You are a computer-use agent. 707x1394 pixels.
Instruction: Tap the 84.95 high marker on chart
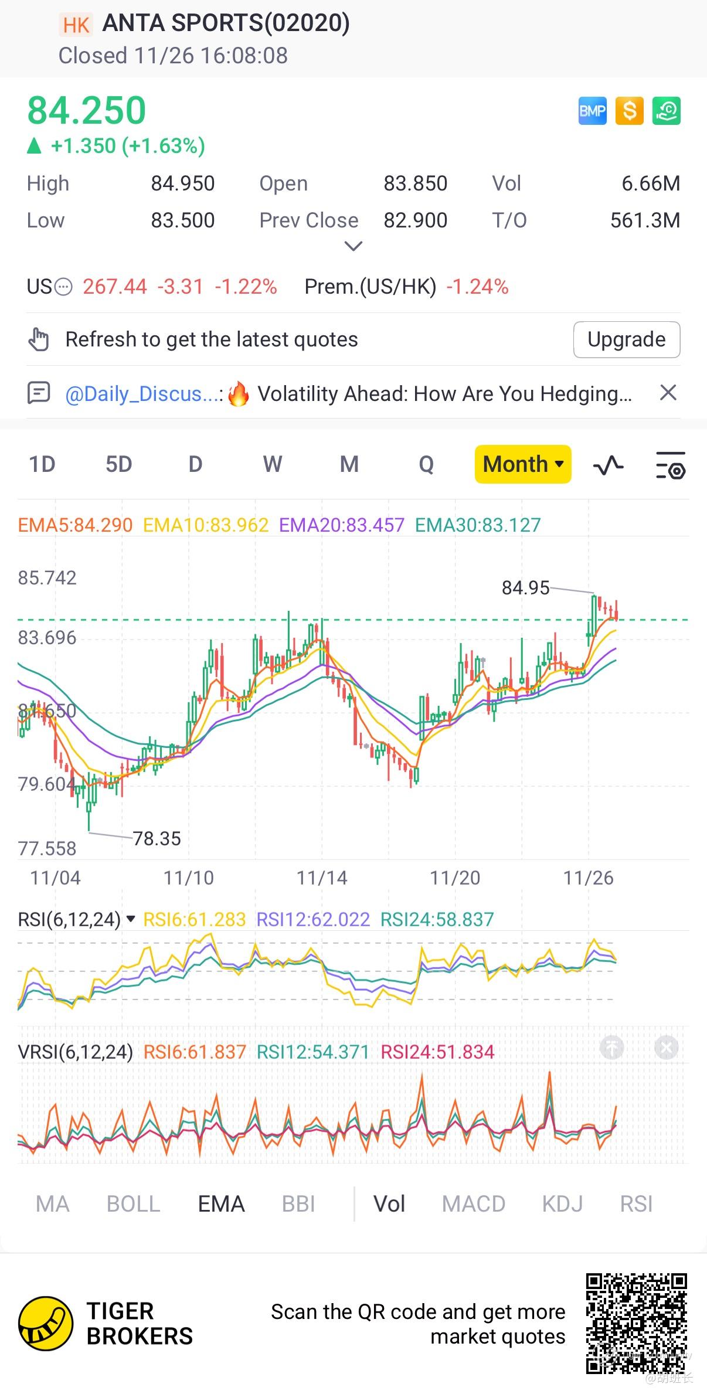[x=525, y=587]
